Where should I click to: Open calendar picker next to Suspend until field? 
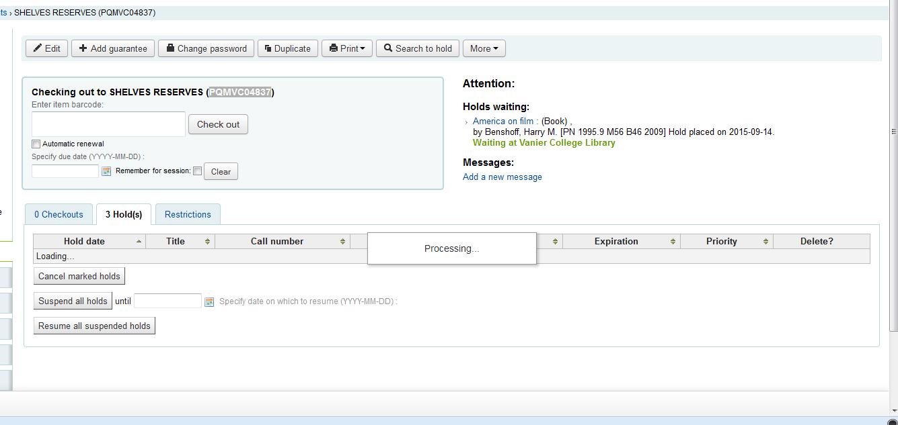click(209, 302)
